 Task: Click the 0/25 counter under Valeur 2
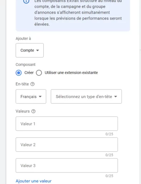point(109,155)
